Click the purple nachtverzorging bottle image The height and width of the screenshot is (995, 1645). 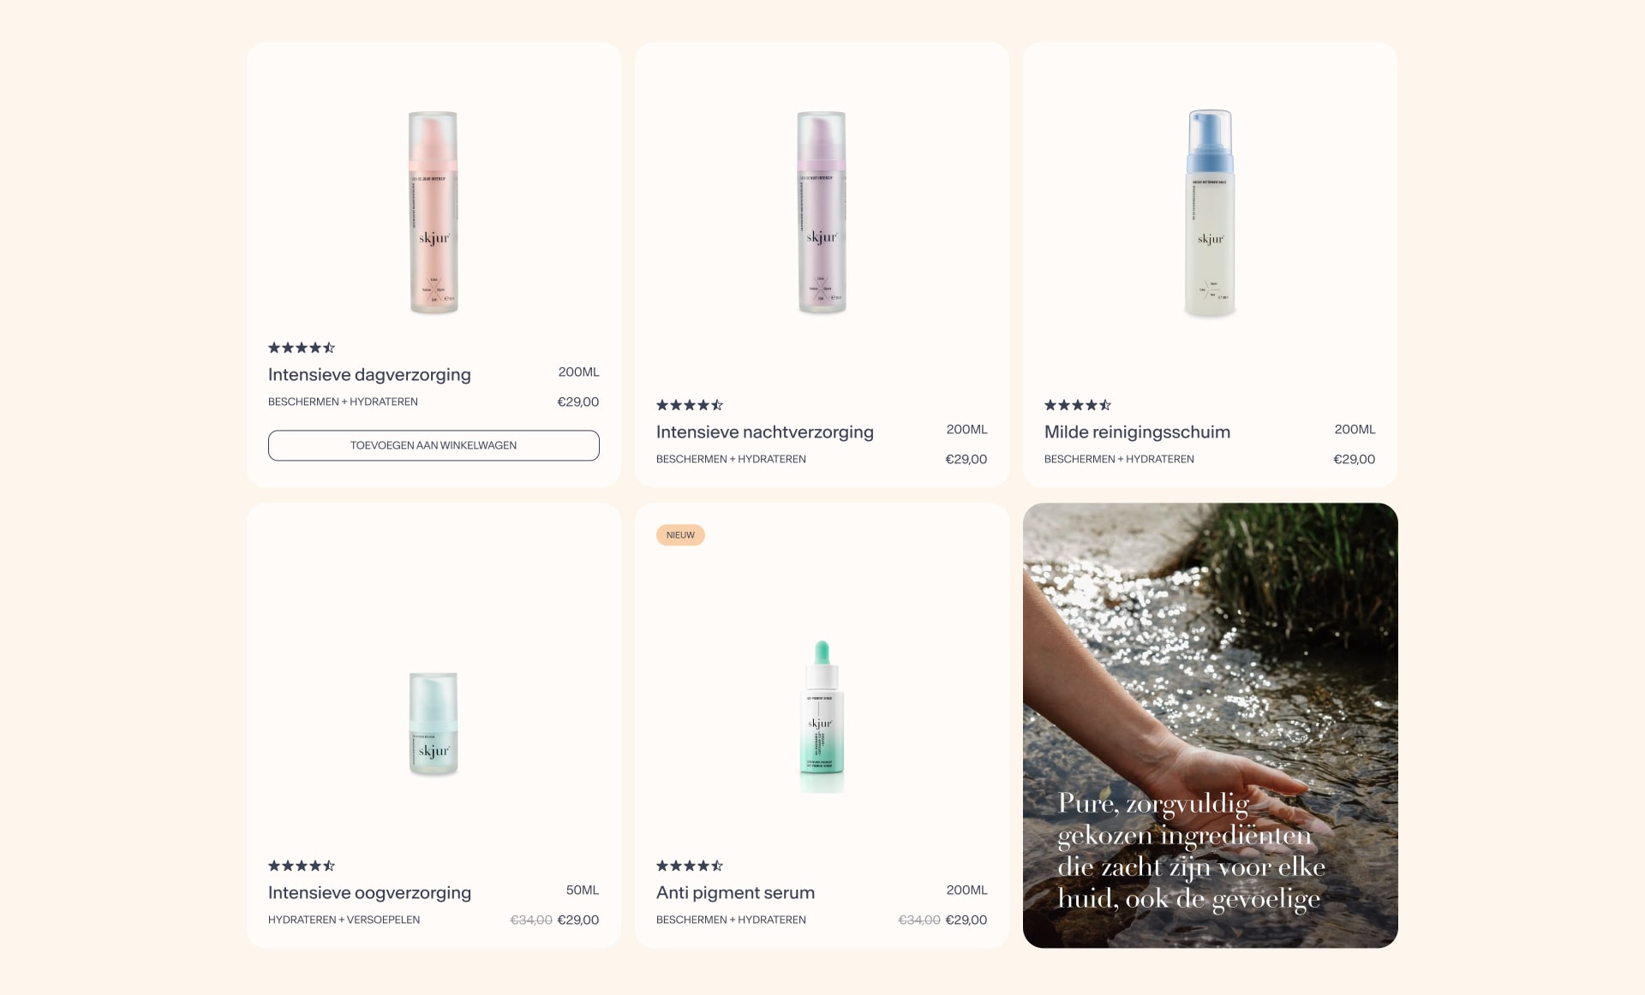(822, 212)
